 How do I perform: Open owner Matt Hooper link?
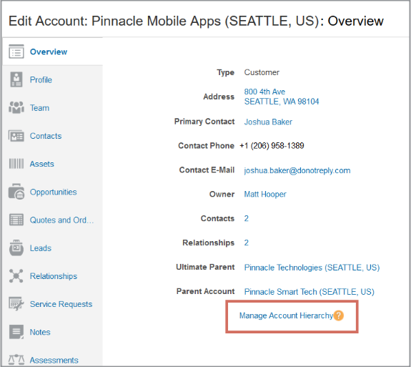click(x=265, y=195)
